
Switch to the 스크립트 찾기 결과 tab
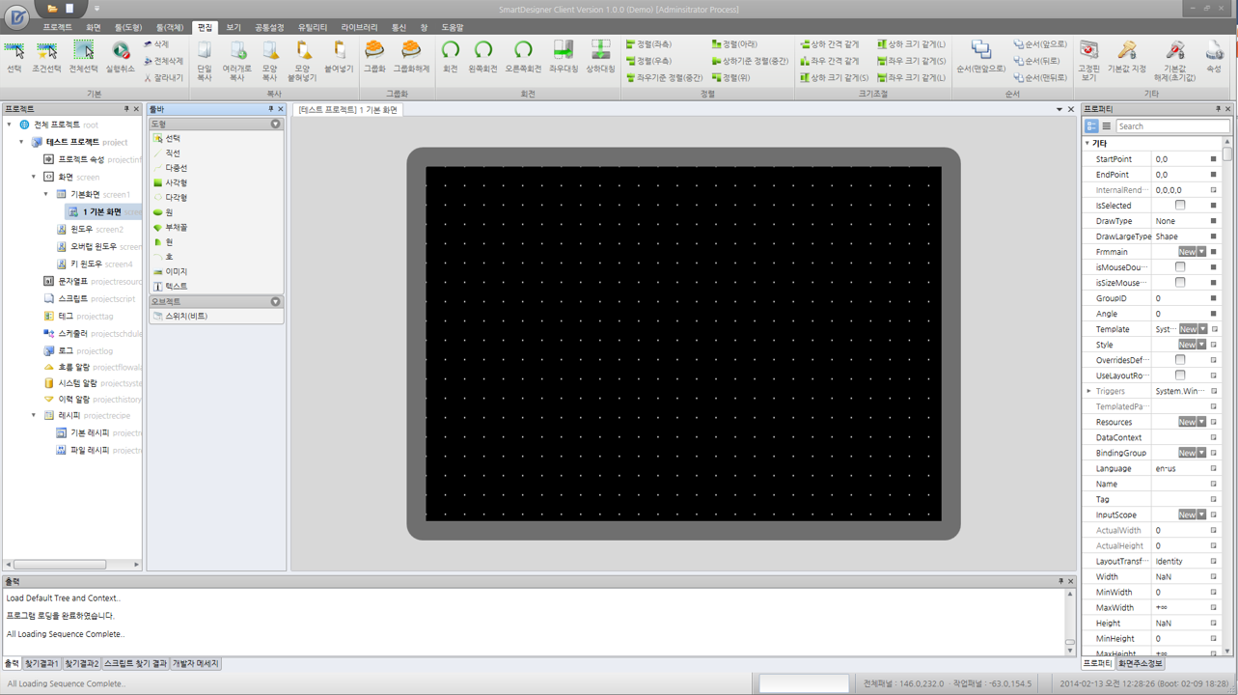pos(135,664)
